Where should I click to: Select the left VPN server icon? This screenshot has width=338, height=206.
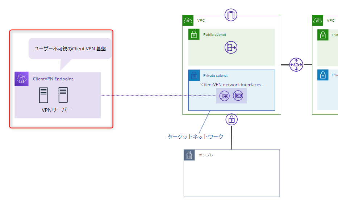click(43, 95)
